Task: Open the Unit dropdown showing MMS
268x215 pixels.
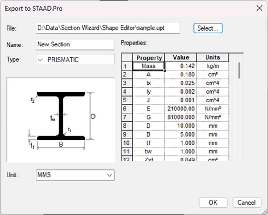Action: tap(75, 175)
